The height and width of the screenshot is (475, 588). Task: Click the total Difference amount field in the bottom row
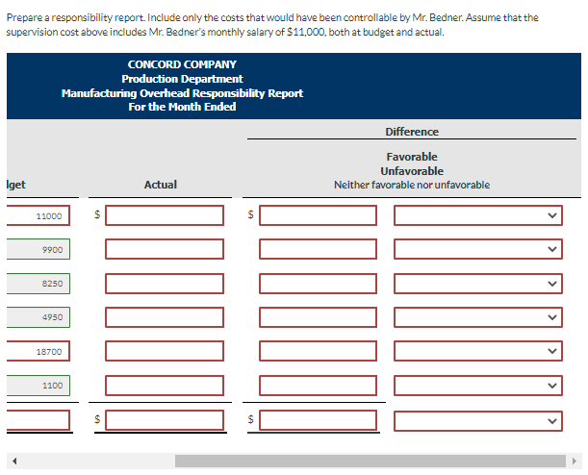tap(318, 420)
